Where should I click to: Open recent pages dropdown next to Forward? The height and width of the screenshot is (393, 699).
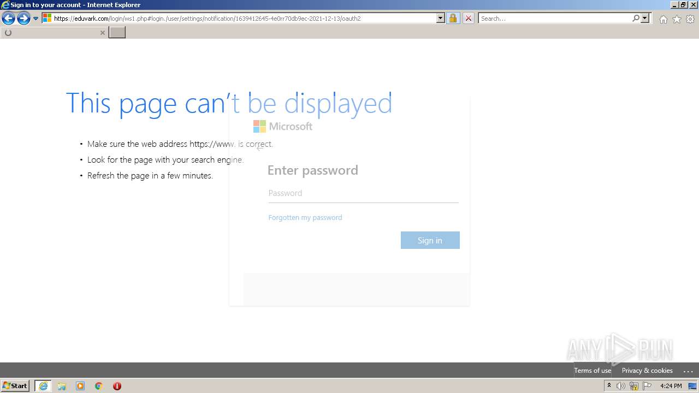click(x=36, y=19)
